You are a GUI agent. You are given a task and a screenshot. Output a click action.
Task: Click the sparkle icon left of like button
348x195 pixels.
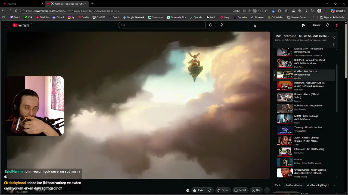[x=188, y=190]
